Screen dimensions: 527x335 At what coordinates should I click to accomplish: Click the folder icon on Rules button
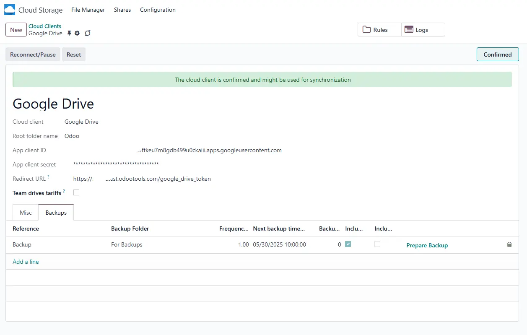tap(367, 29)
